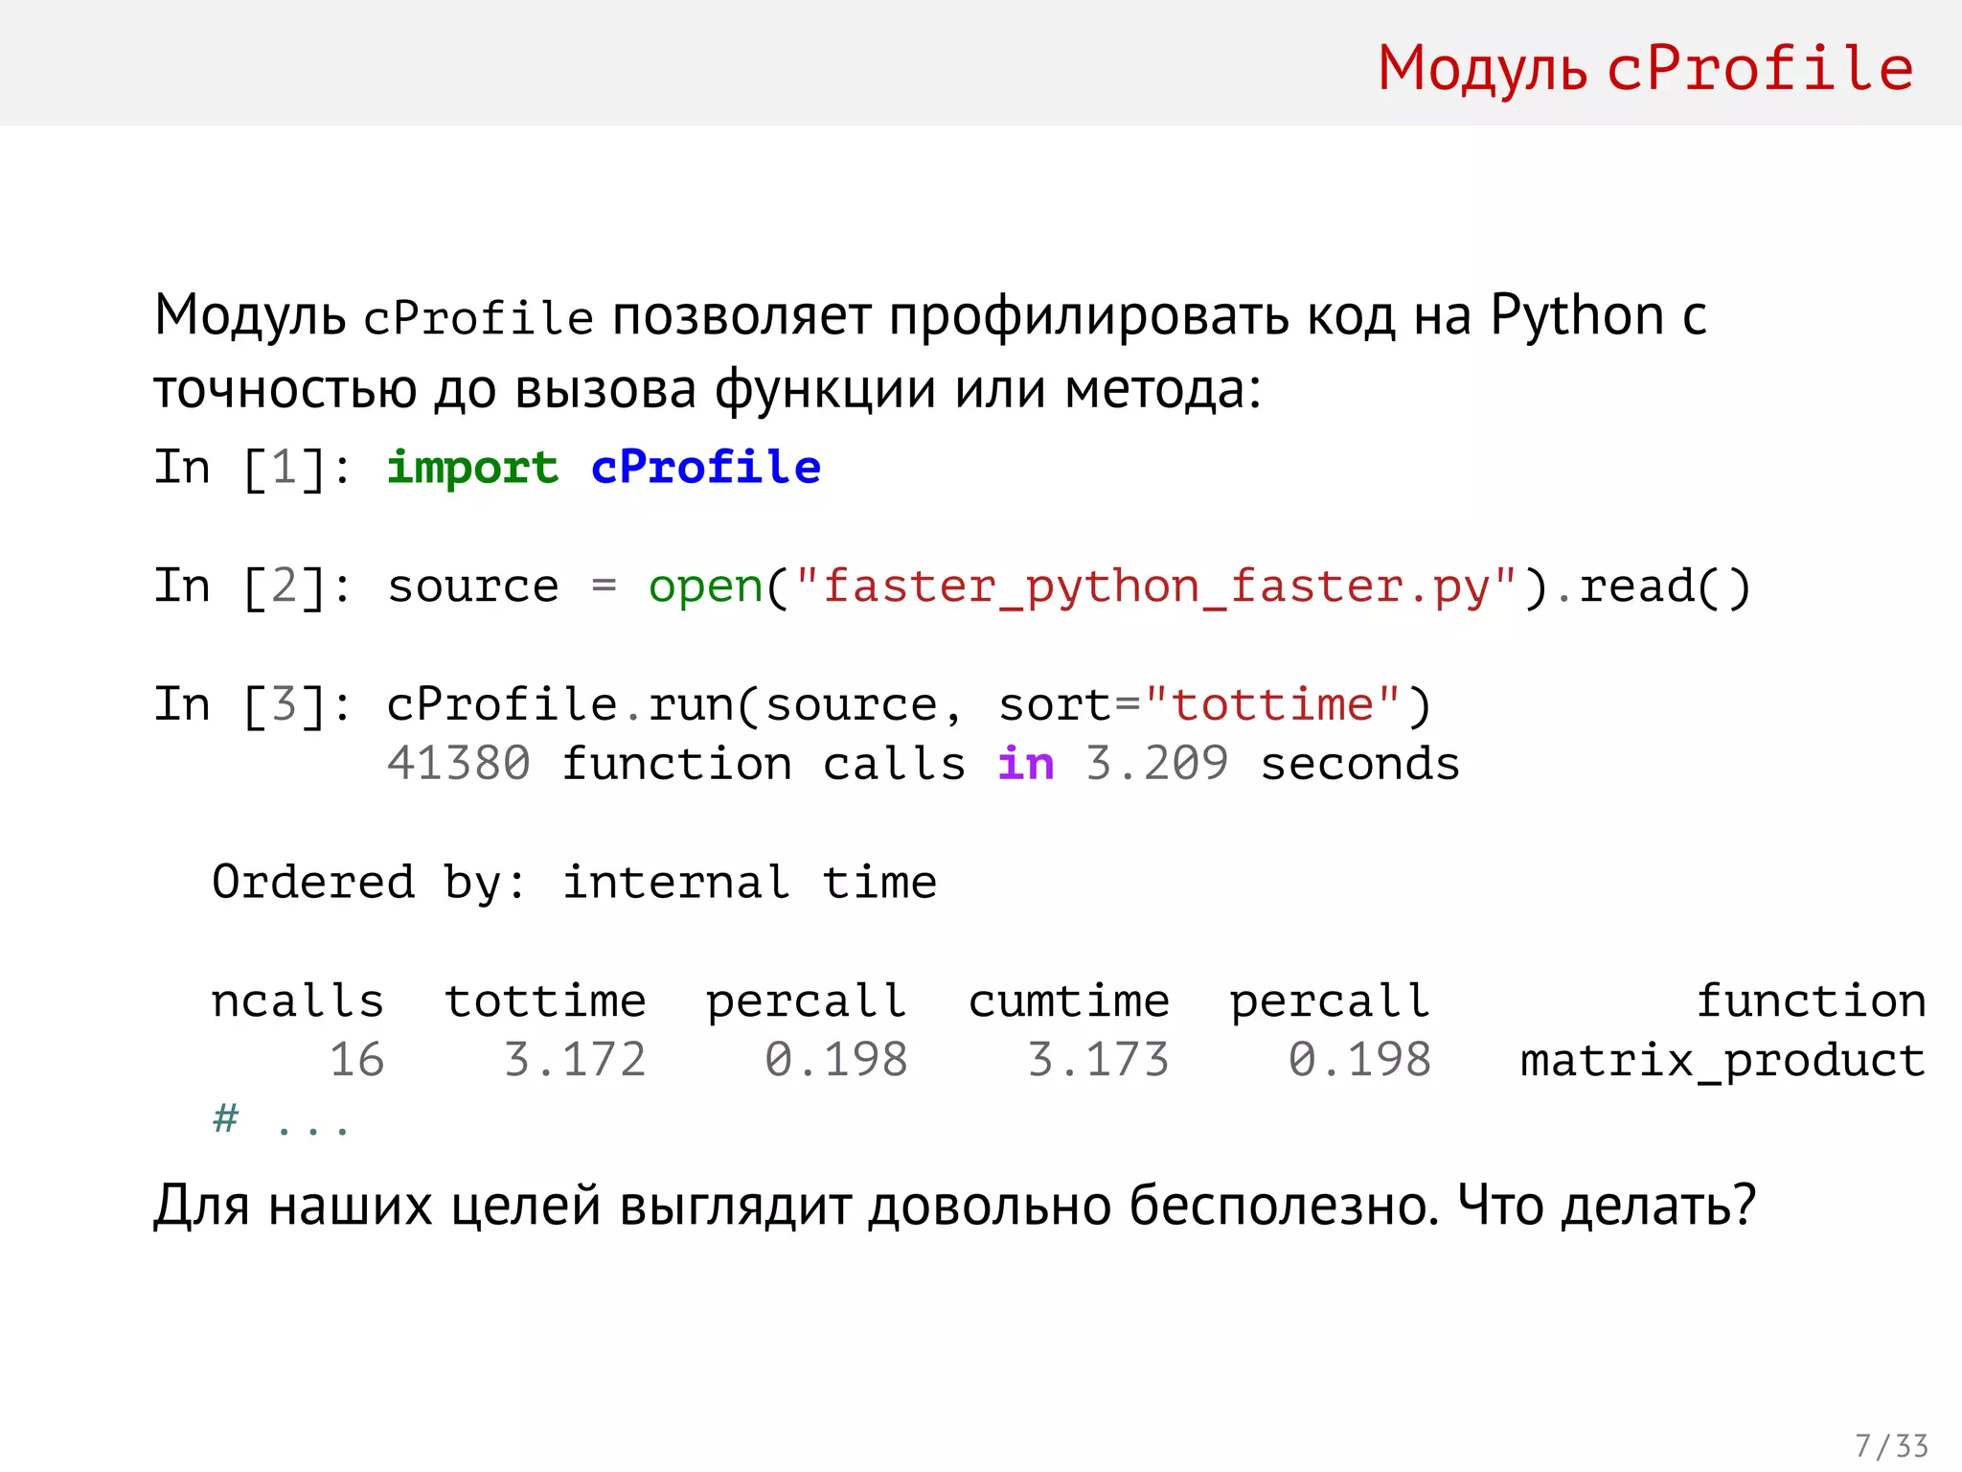Click the first 'percall' column header
Image resolution: width=1962 pixels, height=1472 pixels.
807,1002
